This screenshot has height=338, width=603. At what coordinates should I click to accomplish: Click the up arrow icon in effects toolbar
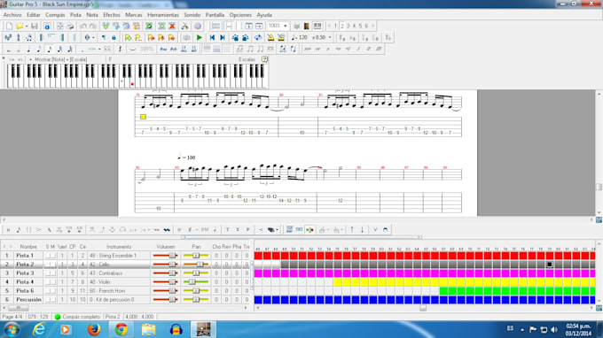351,229
